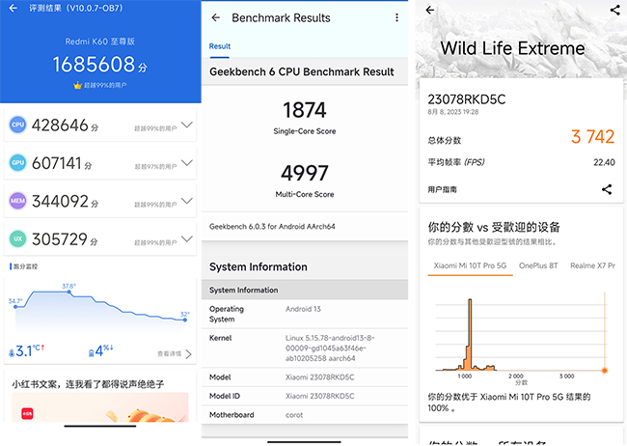The height and width of the screenshot is (446, 627).
Task: Open 查看详情 temperature details
Action: [x=175, y=354]
